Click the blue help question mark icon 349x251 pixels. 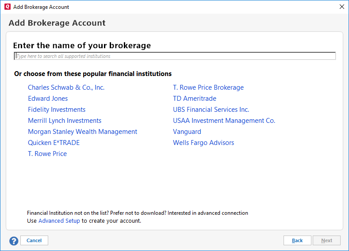click(x=14, y=241)
